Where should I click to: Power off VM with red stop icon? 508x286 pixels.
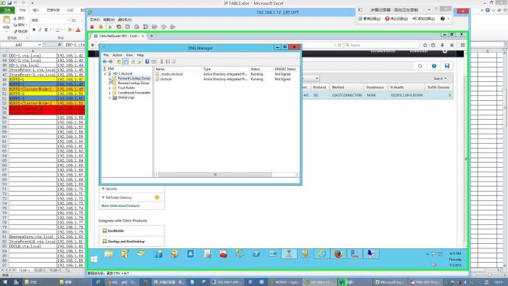[92, 27]
